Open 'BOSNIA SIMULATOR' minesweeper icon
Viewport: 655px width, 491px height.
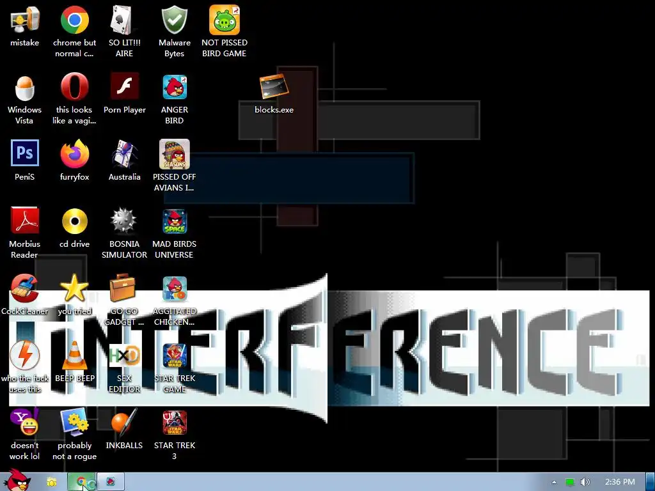click(x=123, y=221)
